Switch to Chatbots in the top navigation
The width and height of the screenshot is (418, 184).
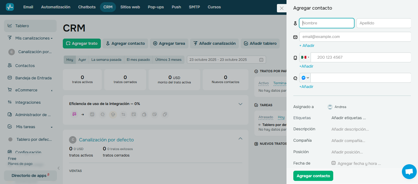[x=87, y=7]
